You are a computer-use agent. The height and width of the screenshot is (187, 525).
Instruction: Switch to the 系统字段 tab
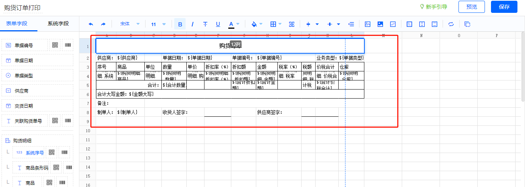(58, 23)
